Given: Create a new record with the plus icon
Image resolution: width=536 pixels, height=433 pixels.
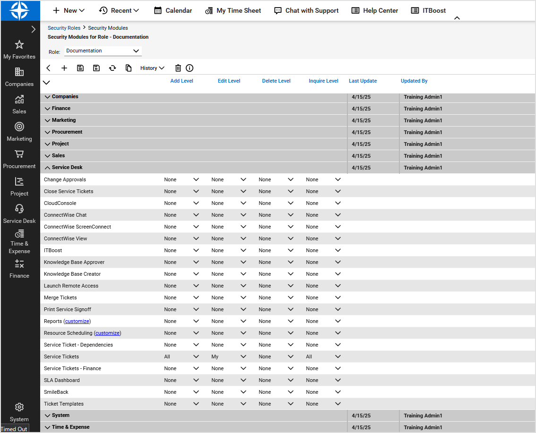Looking at the screenshot, I should coord(64,68).
